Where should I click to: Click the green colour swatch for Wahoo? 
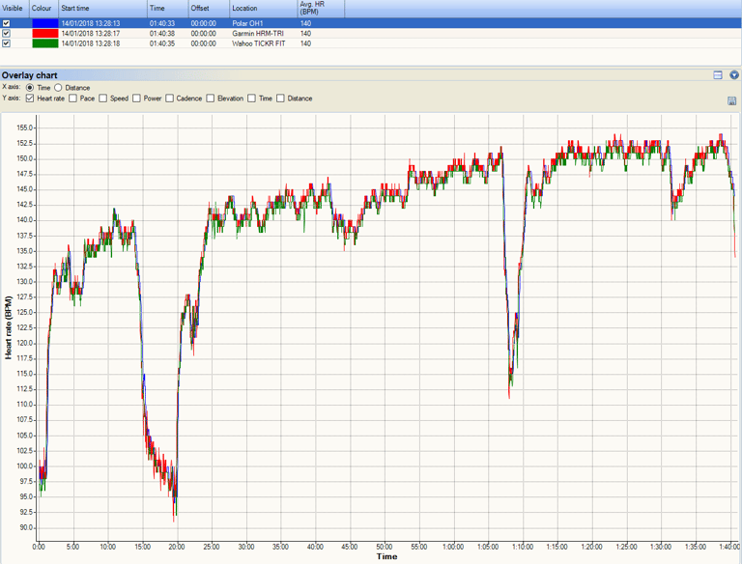pyautogui.click(x=45, y=43)
